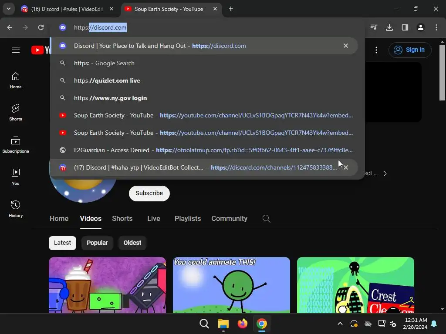Screen dimensions: 446x334
Task: Open Chrome downloads icon
Action: 389,27
